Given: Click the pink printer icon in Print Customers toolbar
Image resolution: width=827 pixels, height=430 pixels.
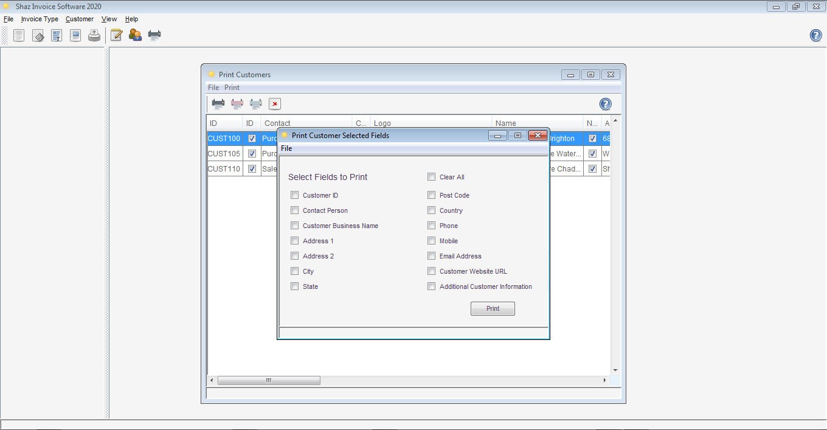Looking at the screenshot, I should point(237,104).
